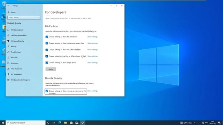Screen dimensions: 223x125
Task: Click the Windows Update sync icon
Action: [x=8, y=30]
